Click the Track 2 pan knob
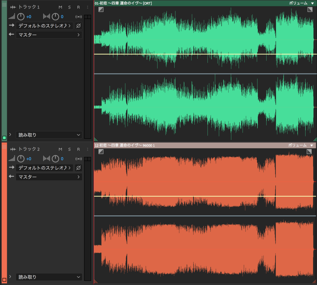317x285 pixels. [55, 159]
